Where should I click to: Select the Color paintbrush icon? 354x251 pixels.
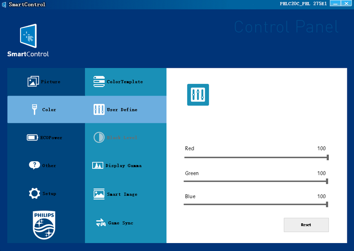coord(34,109)
